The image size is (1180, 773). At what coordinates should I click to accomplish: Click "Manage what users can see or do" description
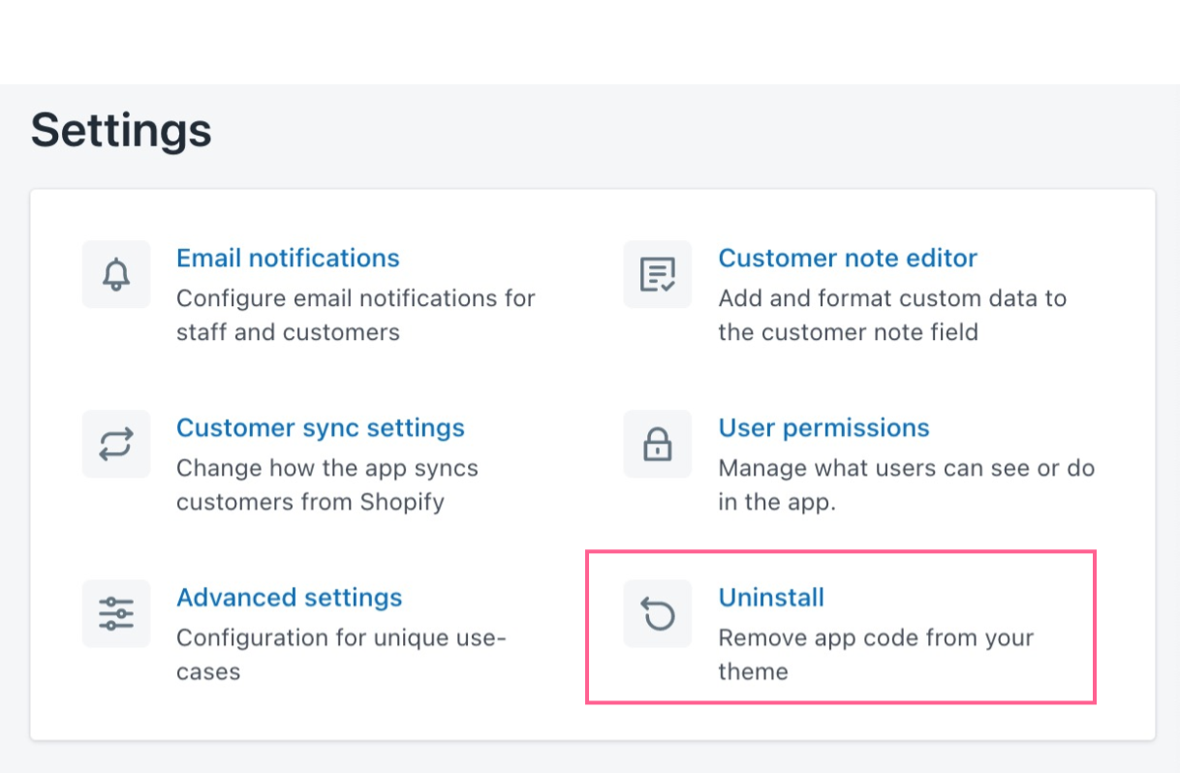point(907,484)
